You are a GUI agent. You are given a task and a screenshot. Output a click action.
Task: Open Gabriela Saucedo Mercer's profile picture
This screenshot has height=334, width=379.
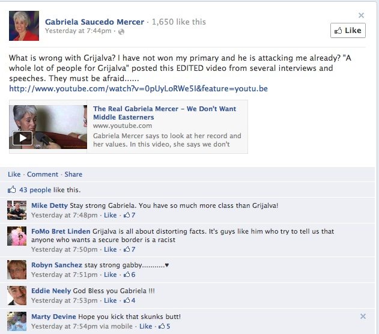(x=24, y=26)
